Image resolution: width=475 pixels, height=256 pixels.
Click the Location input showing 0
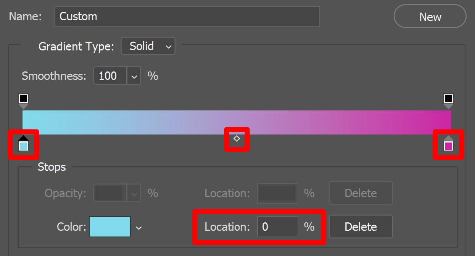pyautogui.click(x=277, y=227)
